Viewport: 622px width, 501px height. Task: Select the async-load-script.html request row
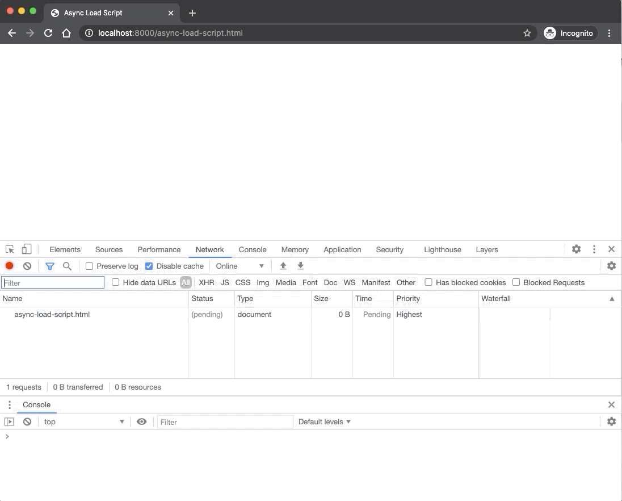pos(52,314)
